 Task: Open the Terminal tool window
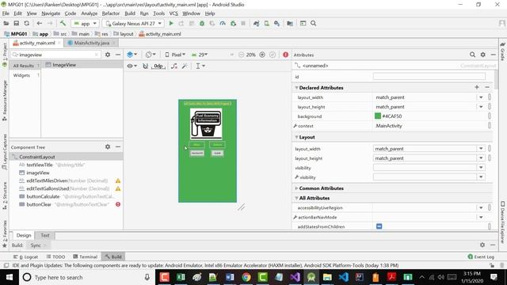tap(85, 256)
